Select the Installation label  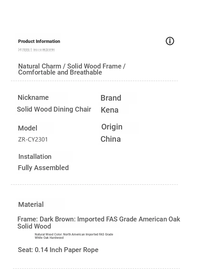(x=35, y=157)
